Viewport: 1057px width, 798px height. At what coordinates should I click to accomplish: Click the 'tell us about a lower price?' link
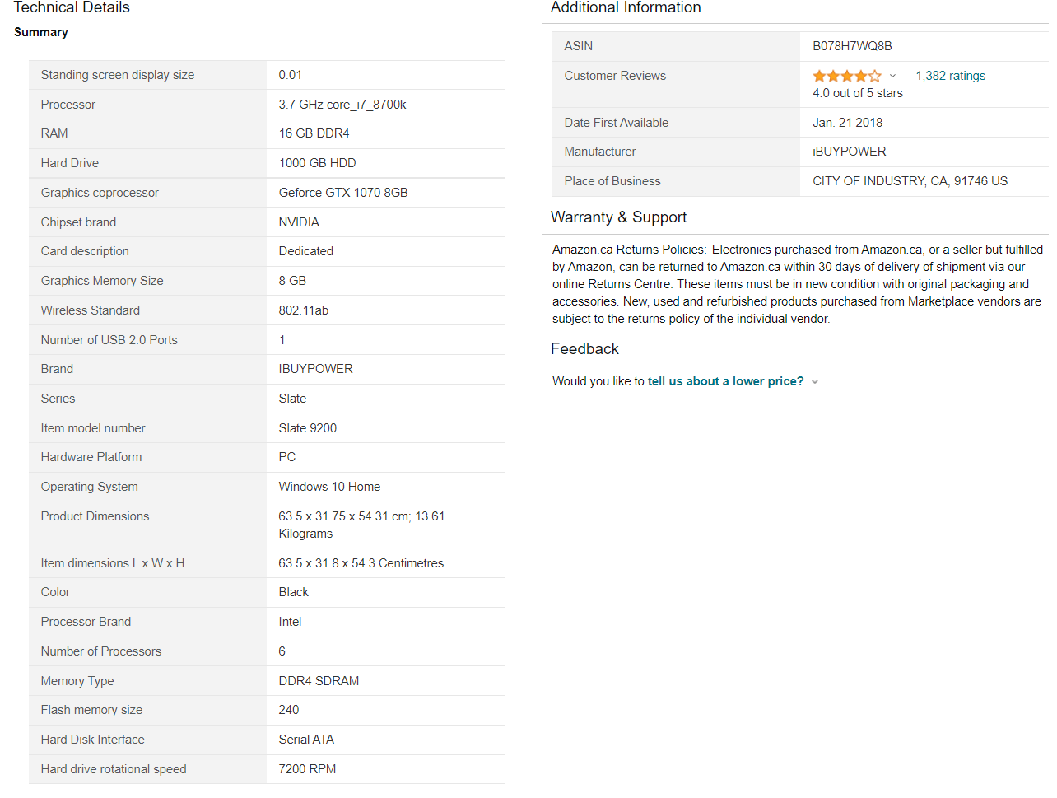[x=725, y=381]
